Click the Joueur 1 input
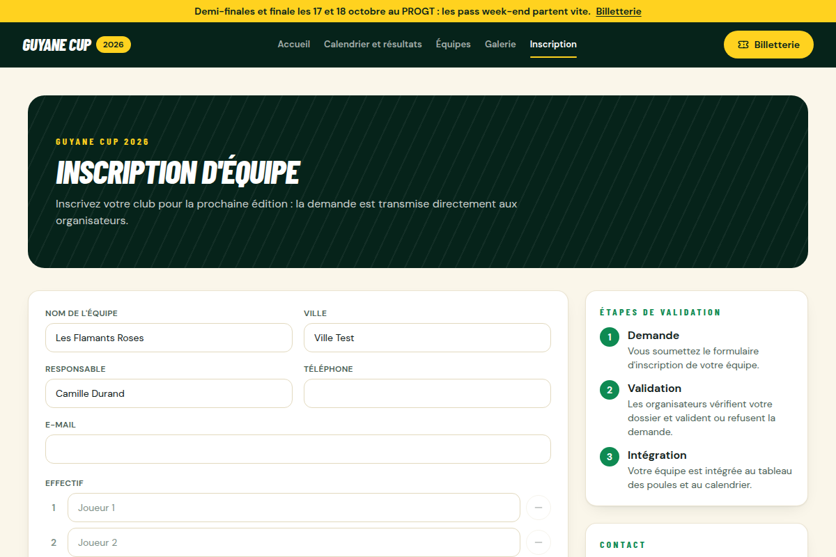Image resolution: width=836 pixels, height=557 pixels. coord(294,508)
